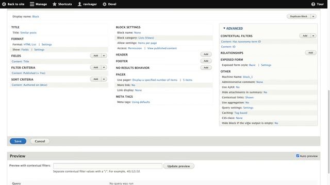The width and height of the screenshot is (330, 185).
Task: Edit Machine Name block_1 link
Action: 247,77
